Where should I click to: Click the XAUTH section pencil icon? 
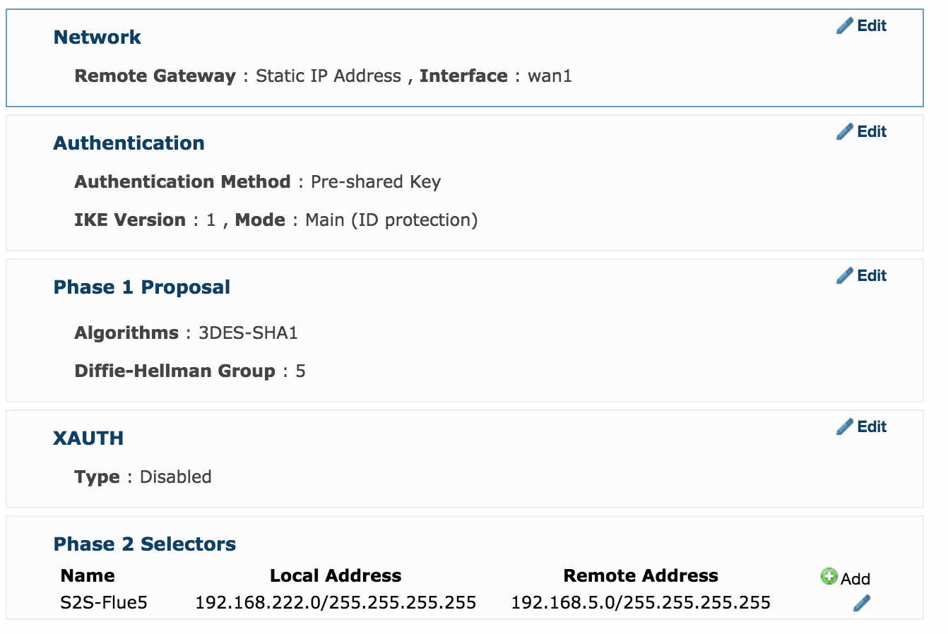[844, 427]
